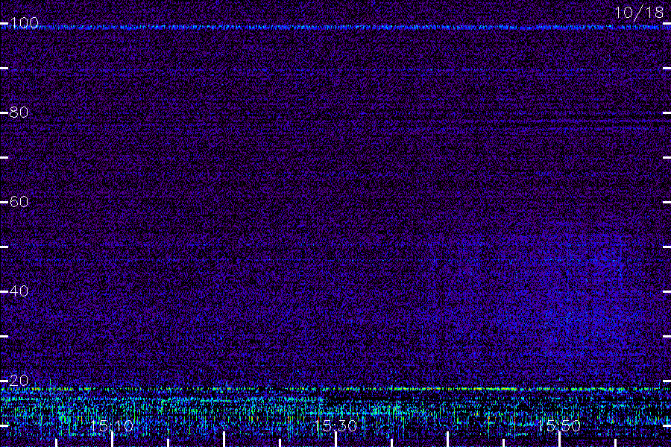Viewport: 671px width, 447px height.
Task: Click the 10/18 date label
Action: click(x=639, y=13)
